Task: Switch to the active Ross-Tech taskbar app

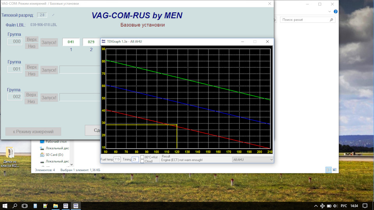Action: pyautogui.click(x=76, y=206)
